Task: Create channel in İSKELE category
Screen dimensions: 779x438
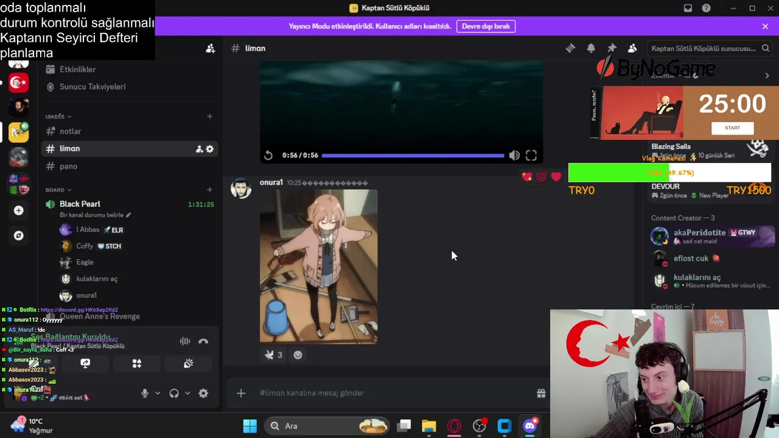Action: (209, 116)
